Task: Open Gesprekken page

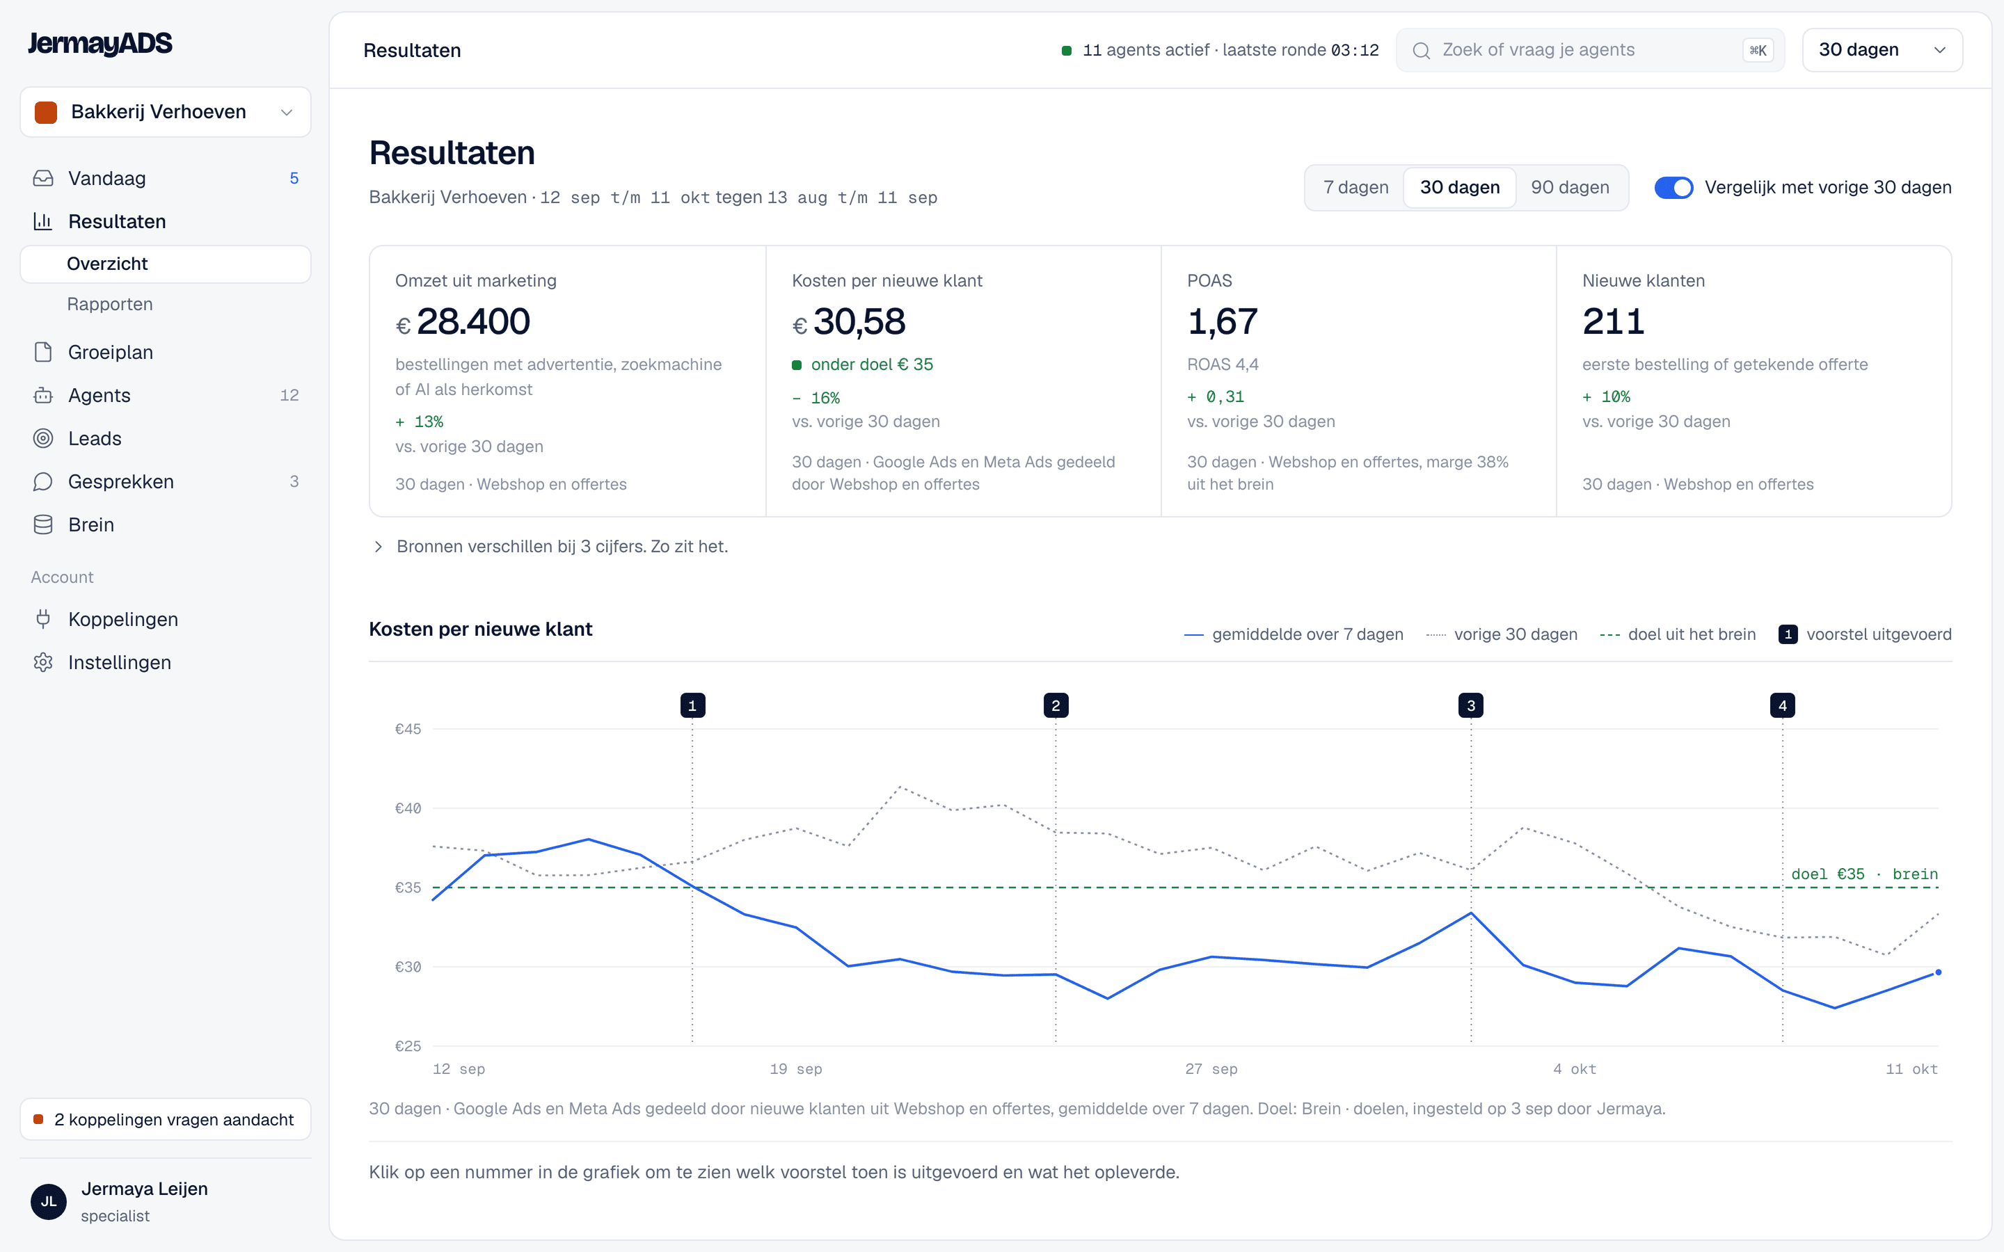Action: click(x=166, y=481)
